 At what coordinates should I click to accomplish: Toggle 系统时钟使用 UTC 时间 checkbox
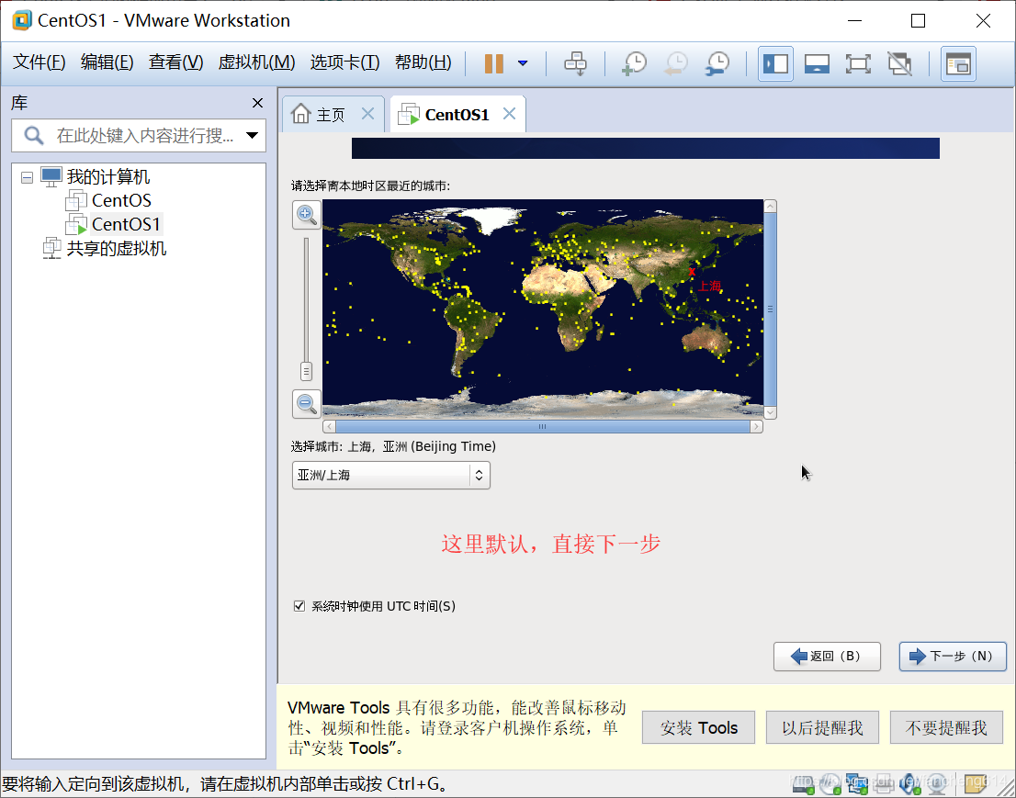[299, 606]
